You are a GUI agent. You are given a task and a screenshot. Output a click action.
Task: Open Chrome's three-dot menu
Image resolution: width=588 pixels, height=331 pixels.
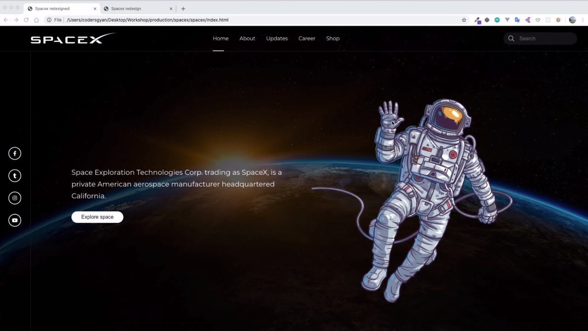(x=582, y=20)
